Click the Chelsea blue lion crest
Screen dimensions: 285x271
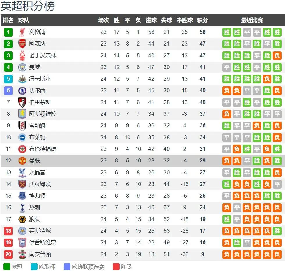click(x=22, y=91)
